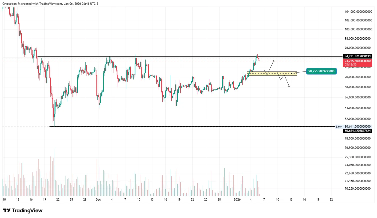The height and width of the screenshot is (218, 377).
Task: Click the green 90,755.98 price callout
Action: (321, 71)
